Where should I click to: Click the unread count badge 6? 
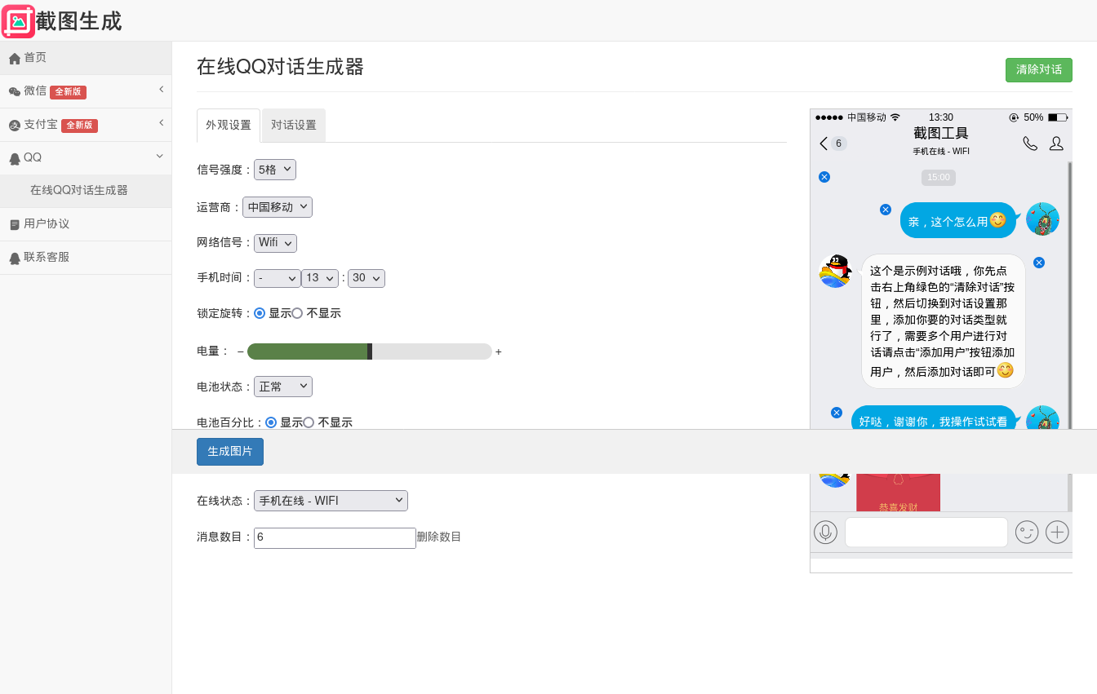839,144
